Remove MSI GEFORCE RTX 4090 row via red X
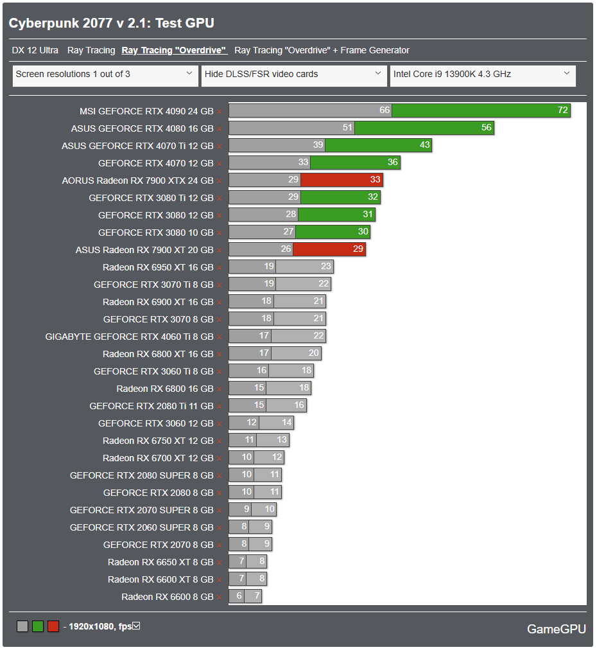Screen dimensions: 597x652 coord(220,112)
